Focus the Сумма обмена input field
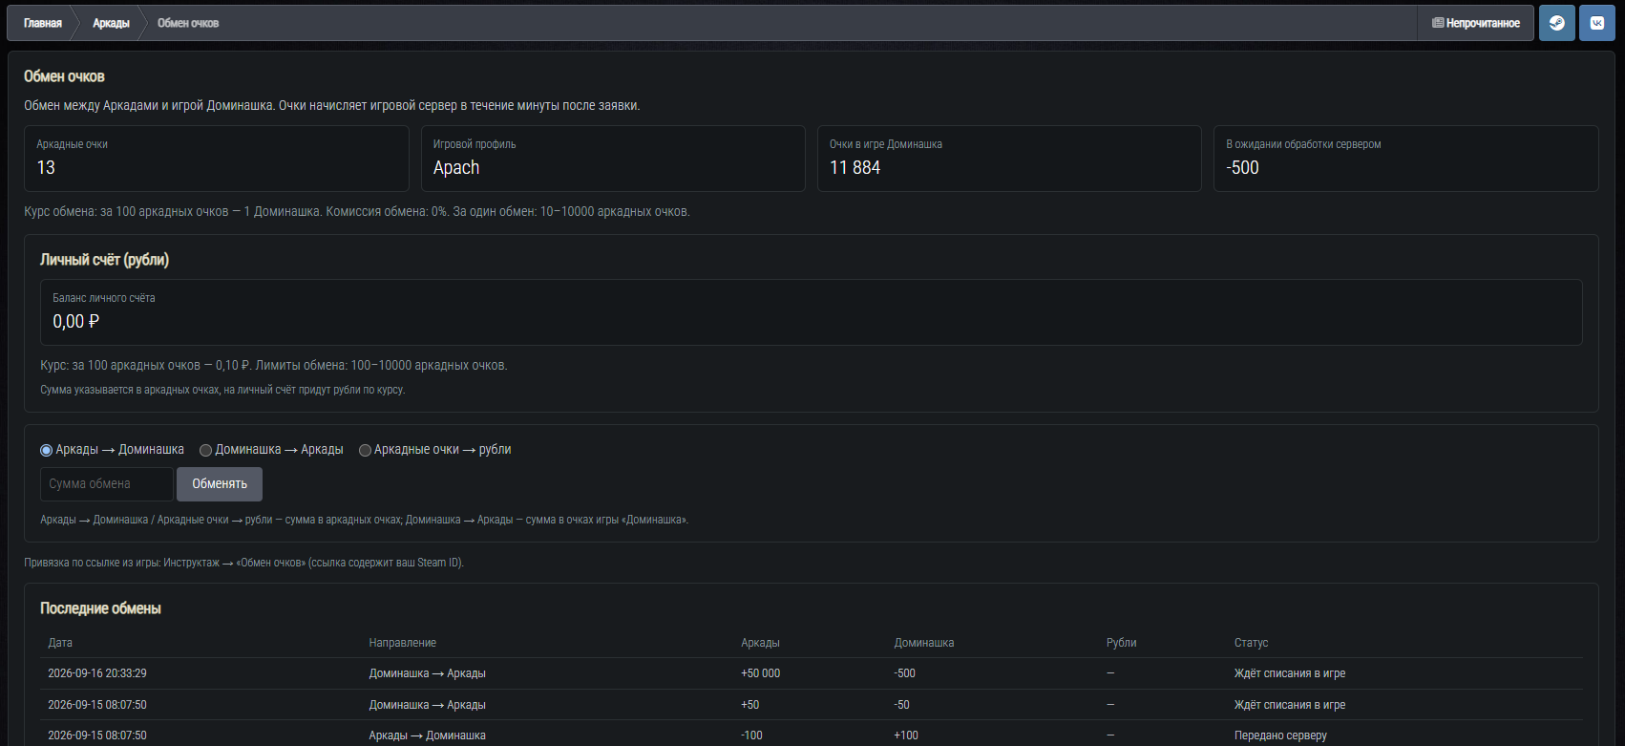Image resolution: width=1625 pixels, height=746 pixels. pyautogui.click(x=107, y=484)
